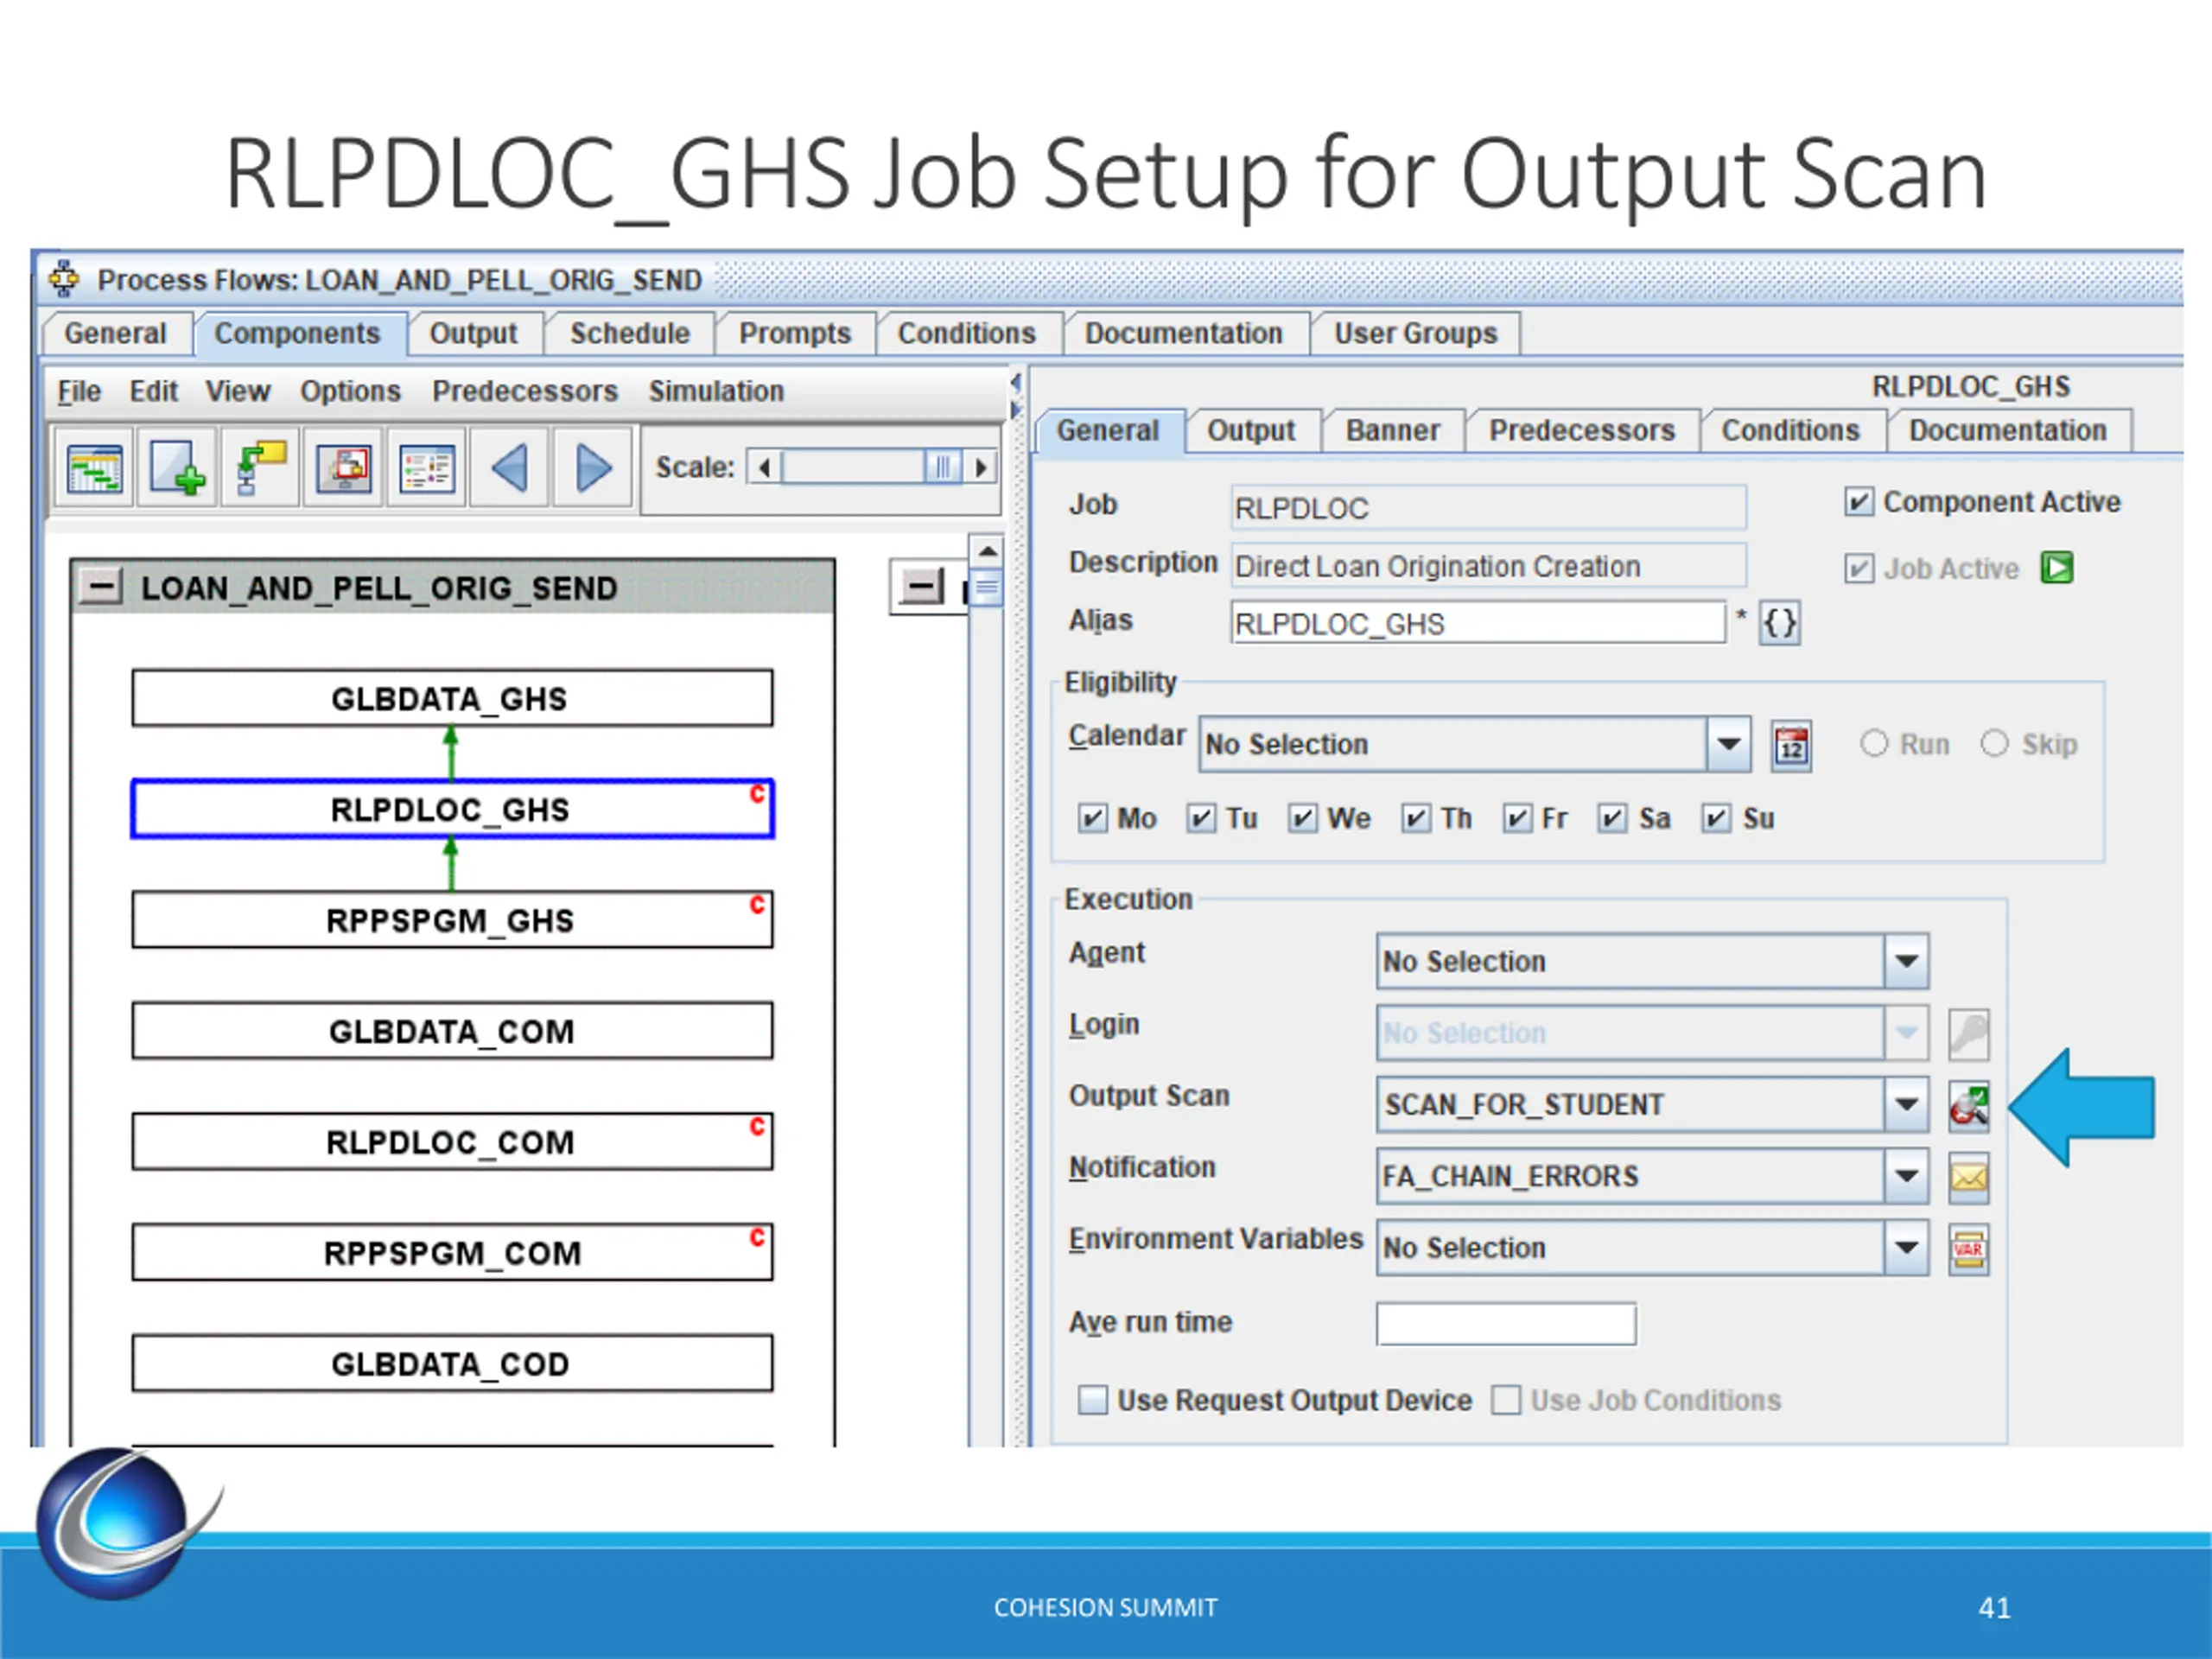This screenshot has height=1659, width=2212.
Task: Toggle the Job Active checkbox
Action: (1858, 569)
